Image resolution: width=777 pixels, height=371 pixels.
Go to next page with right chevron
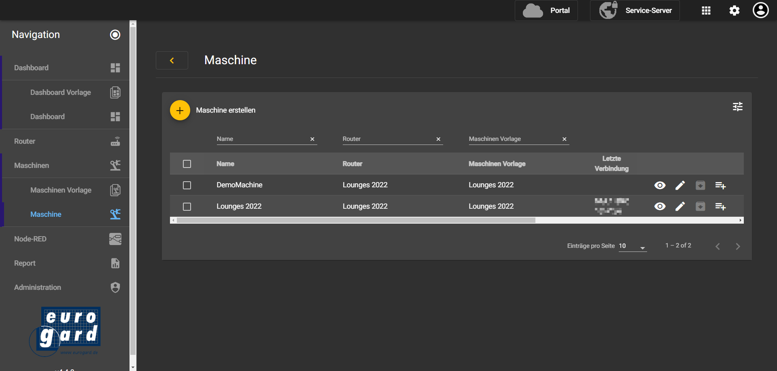pyautogui.click(x=738, y=246)
